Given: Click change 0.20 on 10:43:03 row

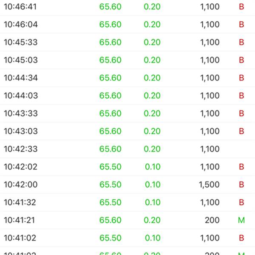Looking at the screenshot, I should pyautogui.click(x=152, y=131).
